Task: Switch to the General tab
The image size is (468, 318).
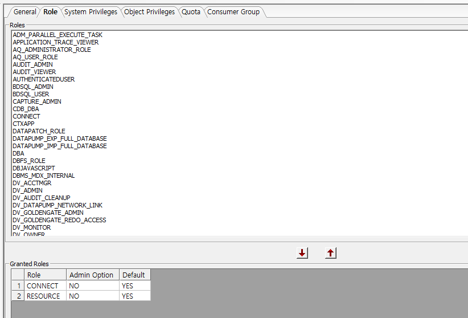Action: 24,11
